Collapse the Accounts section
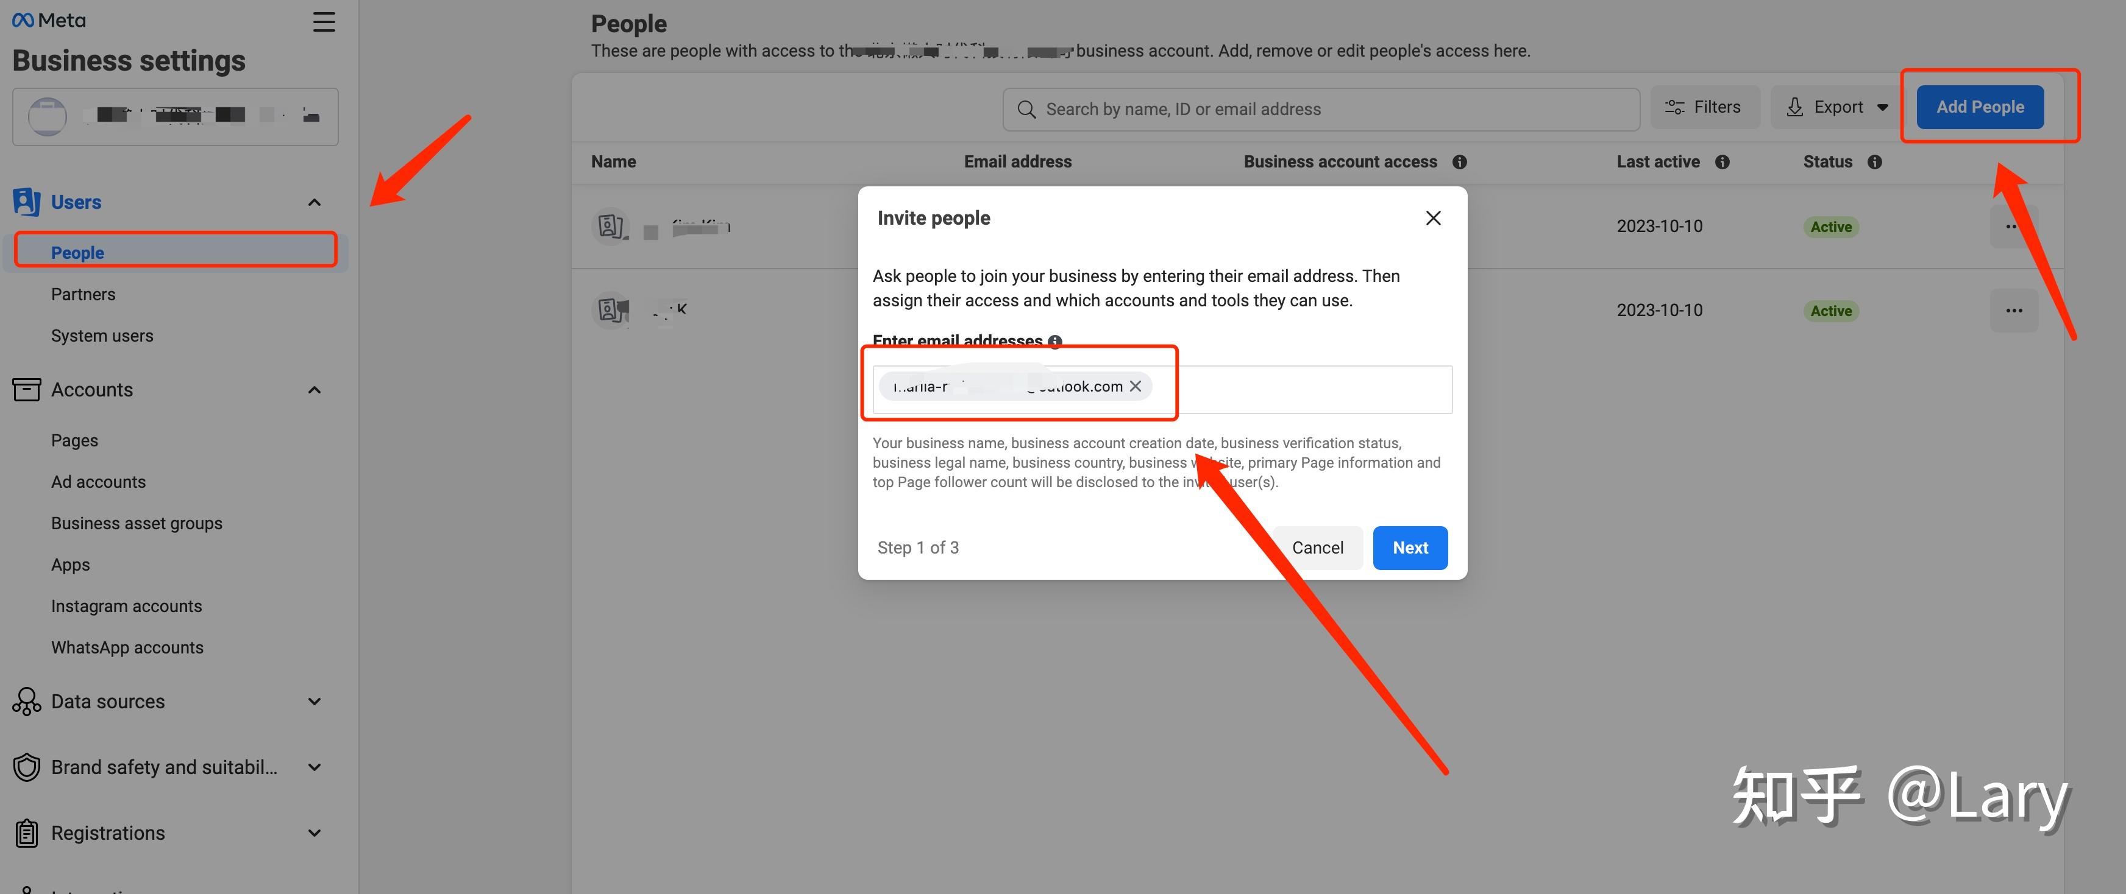Image resolution: width=2126 pixels, height=894 pixels. pyautogui.click(x=315, y=390)
